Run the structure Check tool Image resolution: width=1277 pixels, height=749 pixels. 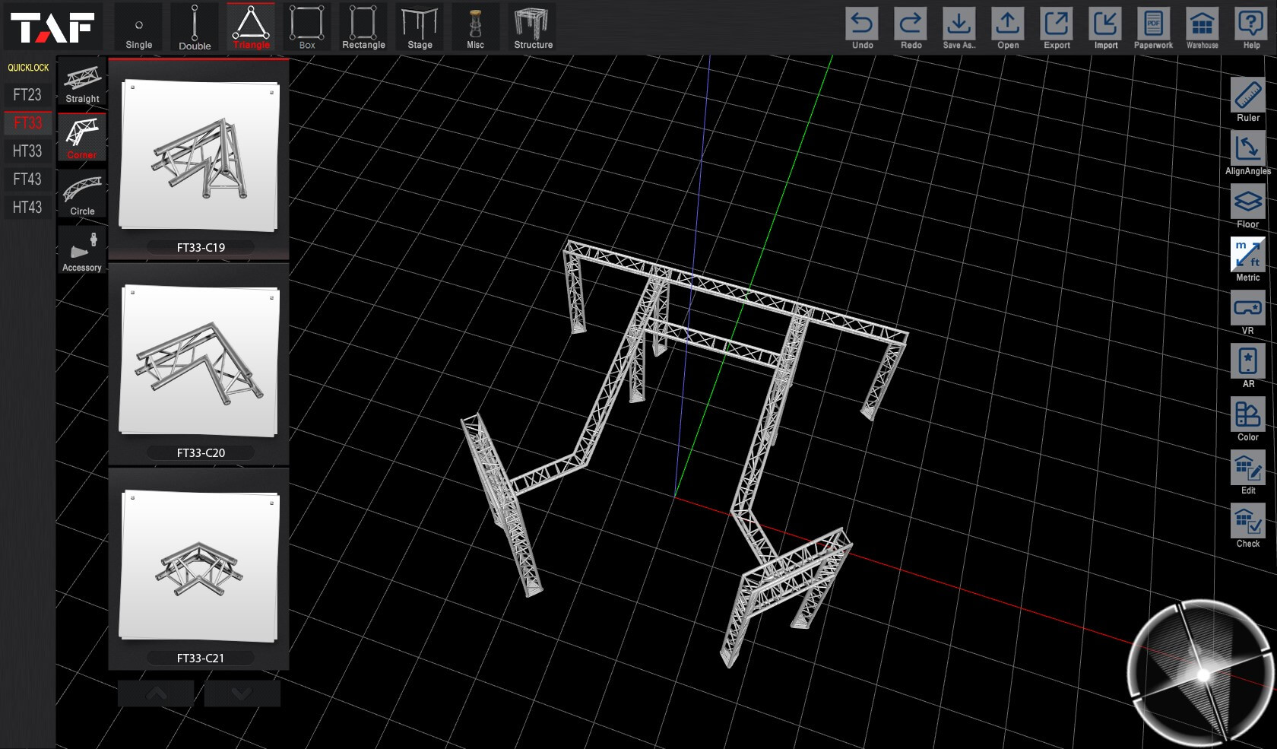pos(1248,525)
